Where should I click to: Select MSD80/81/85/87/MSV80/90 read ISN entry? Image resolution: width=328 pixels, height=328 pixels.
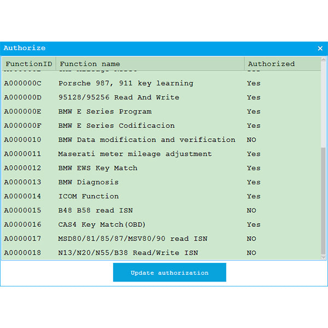tap(133, 239)
